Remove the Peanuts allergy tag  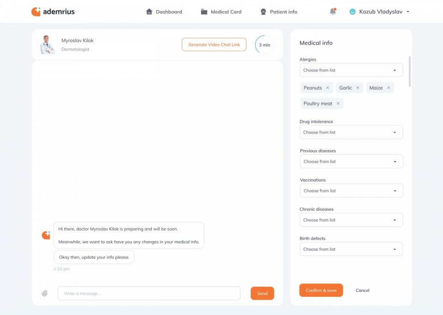click(x=328, y=88)
